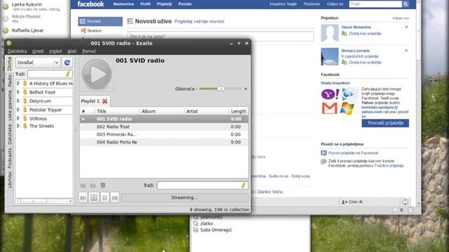This screenshot has width=449, height=252.
Task: Click the dynamic playlist icon
Action: tap(103, 185)
